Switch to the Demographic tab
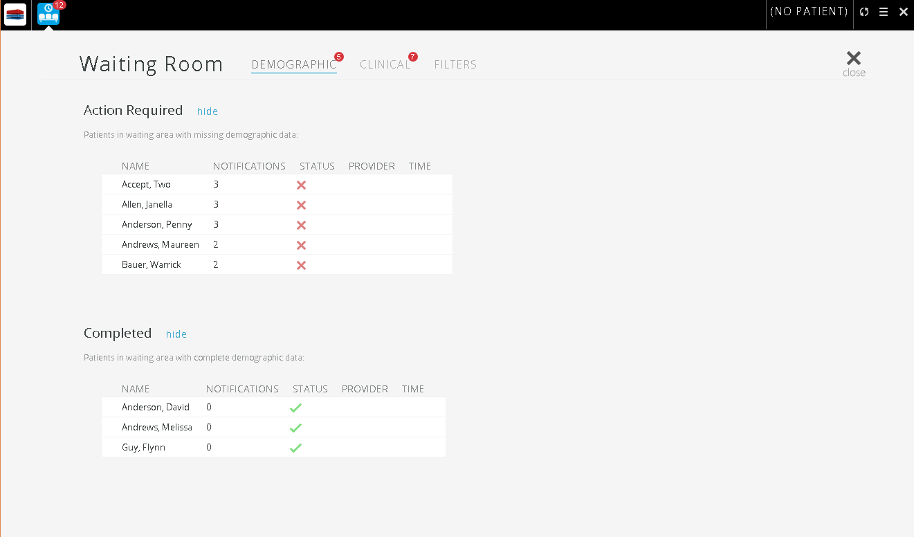The width and height of the screenshot is (914, 537). 294,64
